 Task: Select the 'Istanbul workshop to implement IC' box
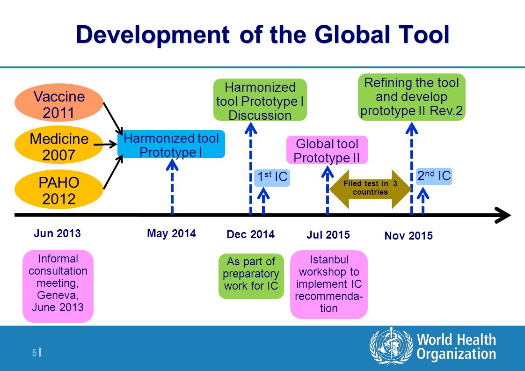[329, 284]
